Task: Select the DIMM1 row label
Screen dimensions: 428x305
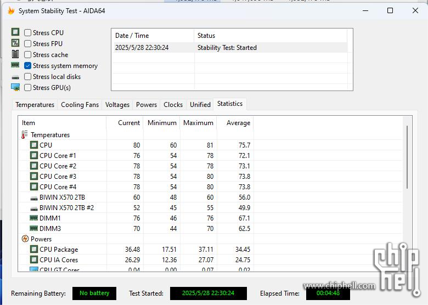Action: click(50, 218)
